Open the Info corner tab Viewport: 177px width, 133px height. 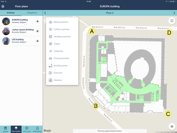pyautogui.click(x=27, y=129)
